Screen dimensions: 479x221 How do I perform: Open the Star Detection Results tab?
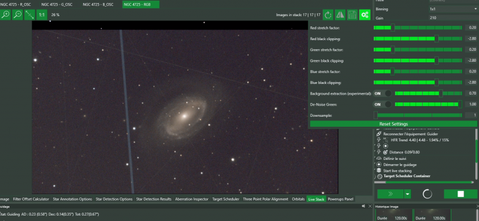154,199
